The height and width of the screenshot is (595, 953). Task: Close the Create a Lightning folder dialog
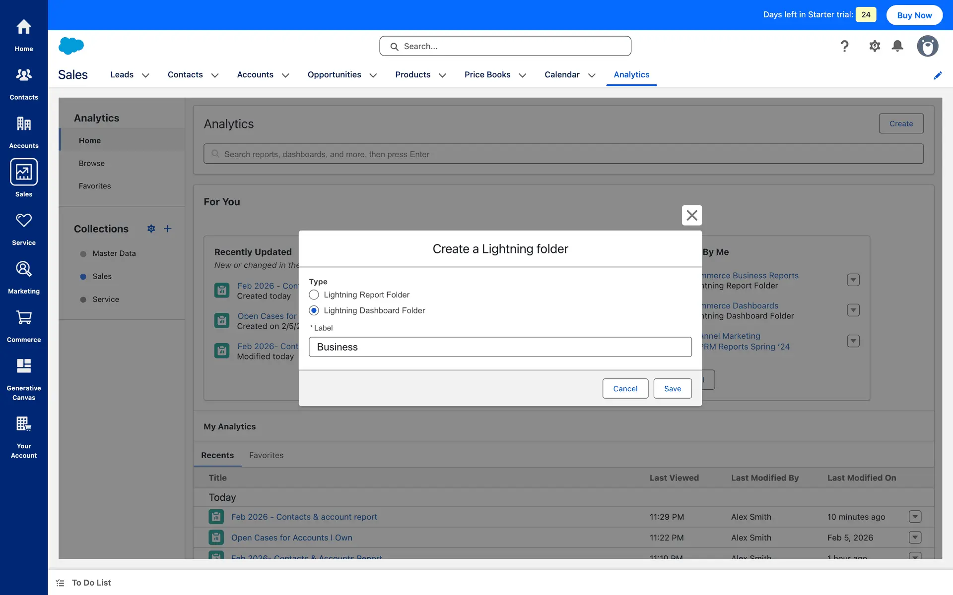691,215
